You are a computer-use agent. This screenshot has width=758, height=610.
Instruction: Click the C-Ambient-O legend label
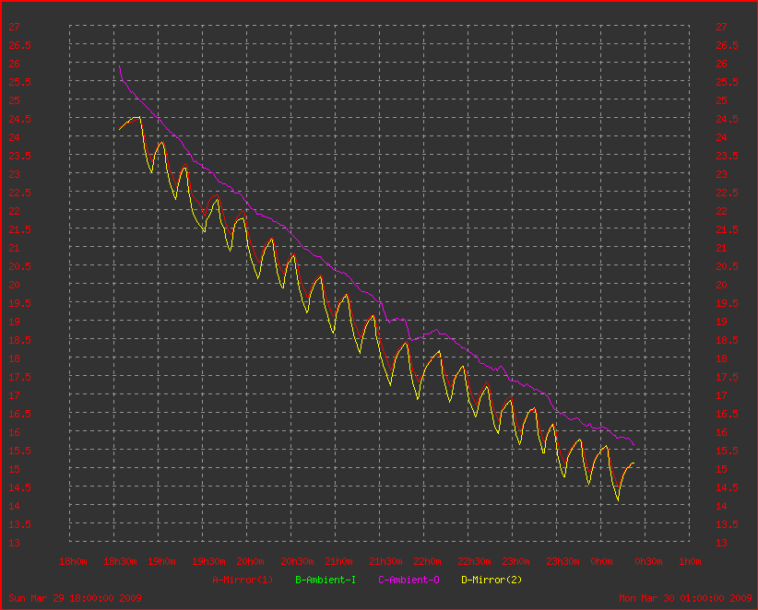pos(409,580)
